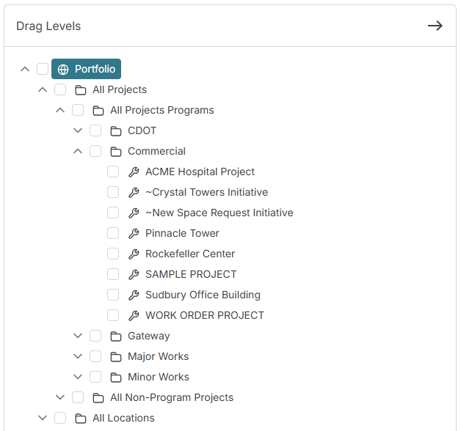This screenshot has width=461, height=431.
Task: Click the arrow icon beside Drag Levels
Action: click(x=435, y=26)
